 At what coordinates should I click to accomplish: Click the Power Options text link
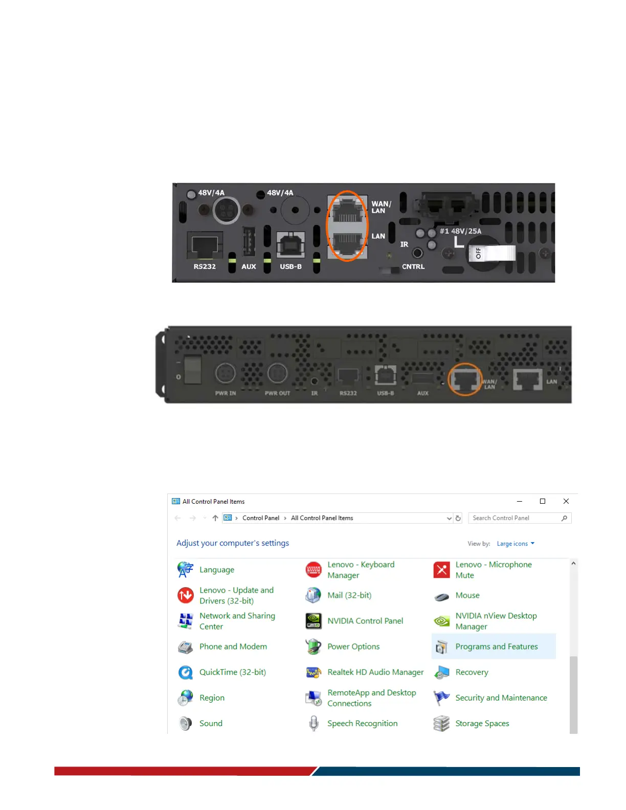tap(353, 647)
